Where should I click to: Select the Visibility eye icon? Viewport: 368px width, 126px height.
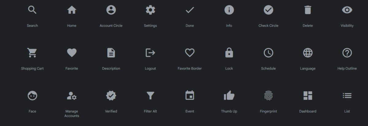tap(347, 10)
